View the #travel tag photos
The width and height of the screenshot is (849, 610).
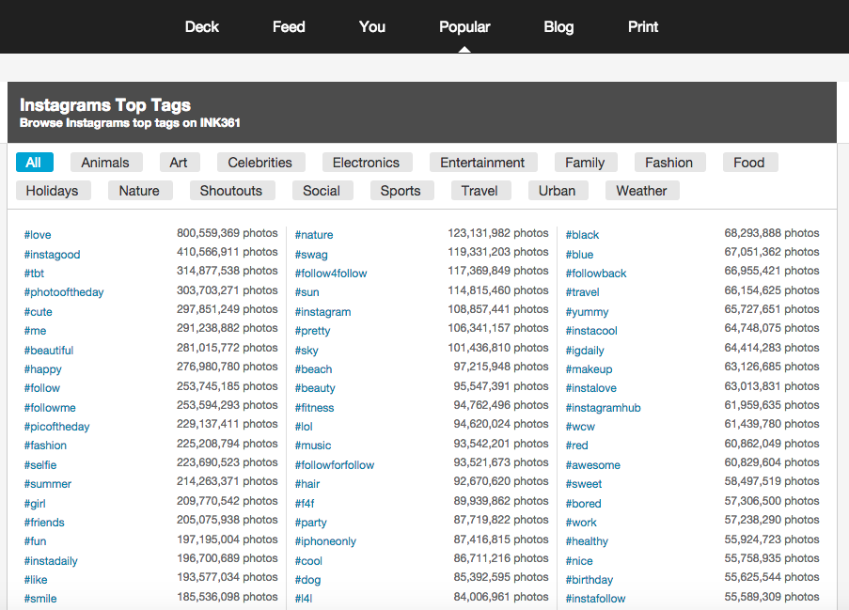[583, 292]
